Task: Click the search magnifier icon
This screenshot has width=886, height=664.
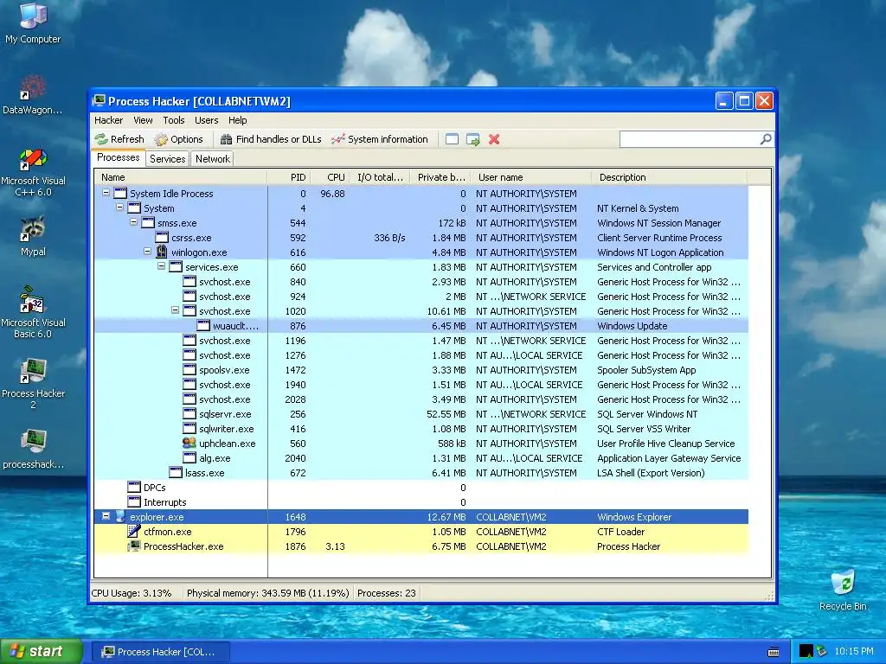Action: (766, 139)
